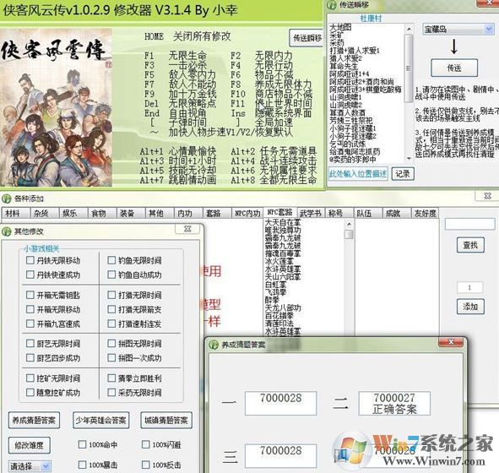The height and width of the screenshot is (473, 499).
Task: Switch to the 材料 tab
Action: [15, 213]
